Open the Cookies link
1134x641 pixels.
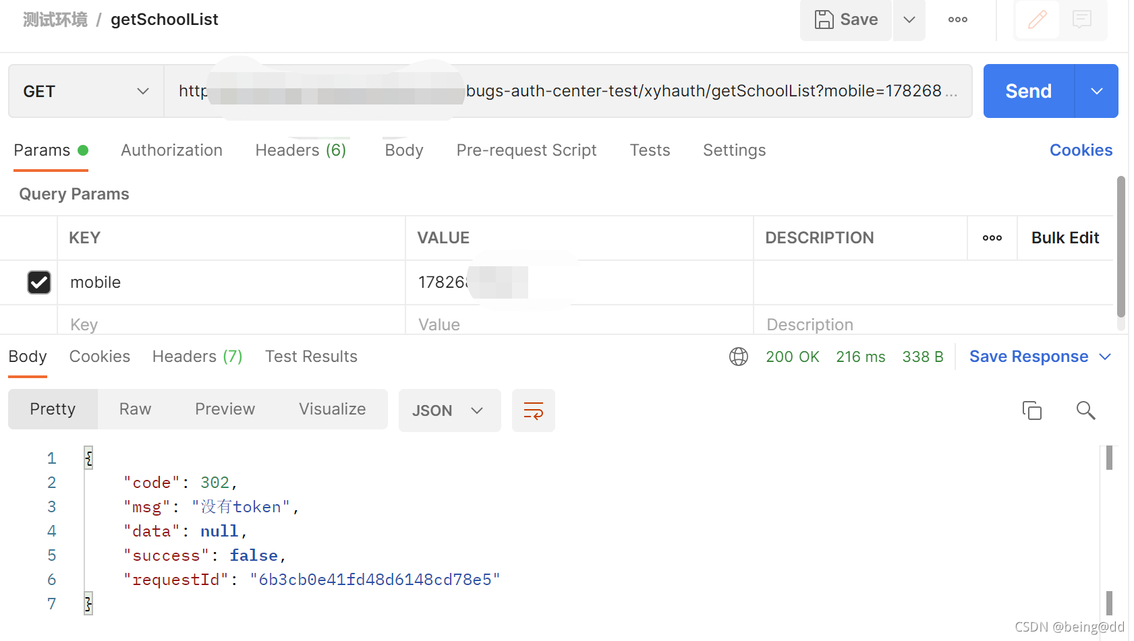coord(1081,150)
